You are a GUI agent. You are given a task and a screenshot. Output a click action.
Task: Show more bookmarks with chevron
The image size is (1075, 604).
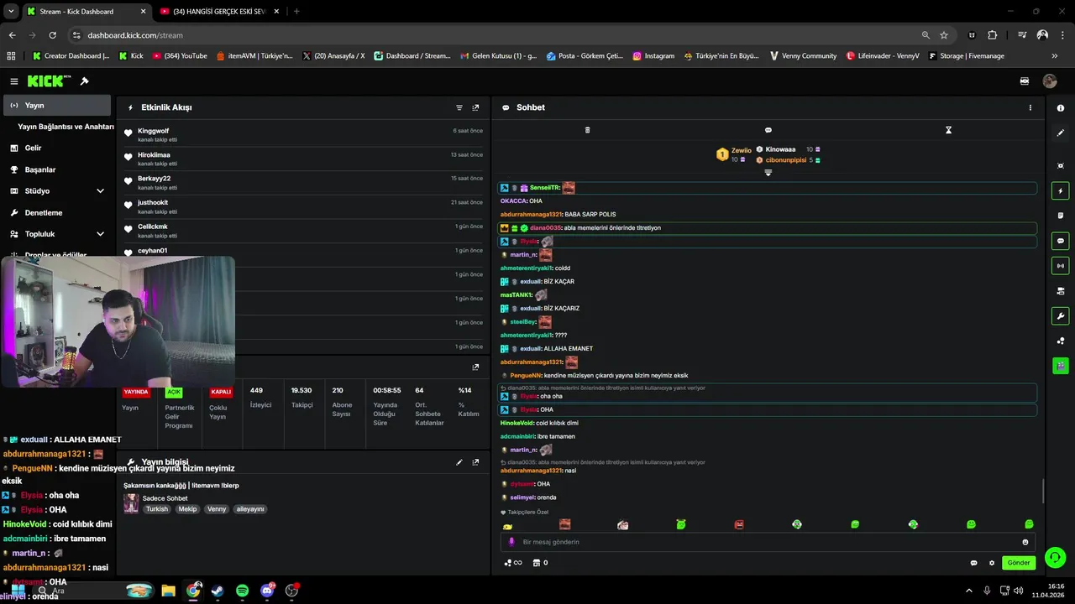[x=1055, y=55]
